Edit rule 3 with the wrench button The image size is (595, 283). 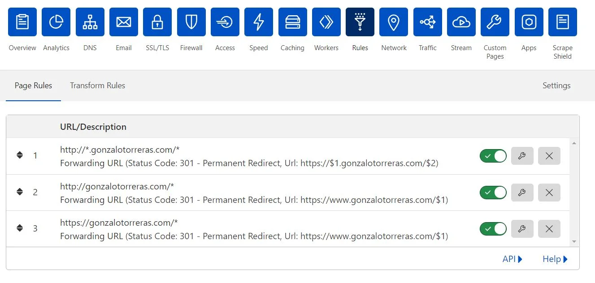(x=522, y=229)
